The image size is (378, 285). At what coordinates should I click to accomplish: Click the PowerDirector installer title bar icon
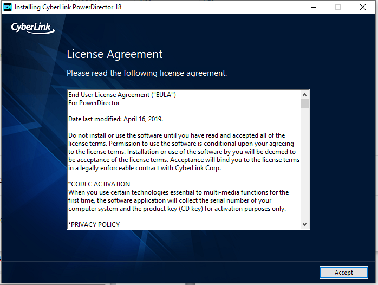point(8,7)
